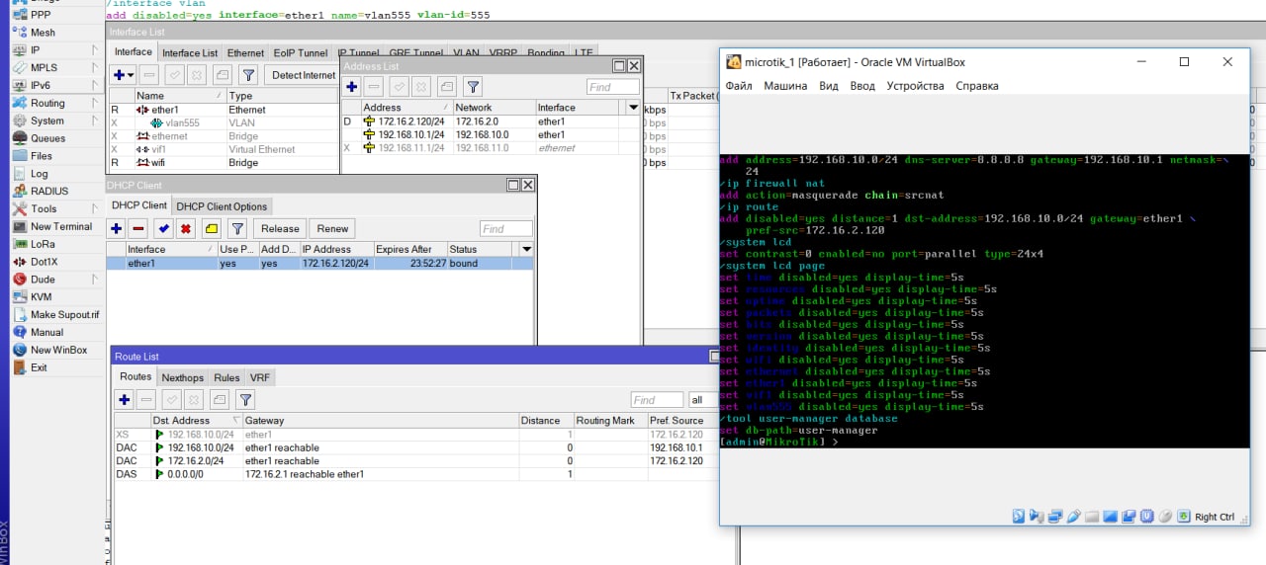Open the Машина menu in VirtualBox
This screenshot has width=1266, height=565.
tap(785, 86)
